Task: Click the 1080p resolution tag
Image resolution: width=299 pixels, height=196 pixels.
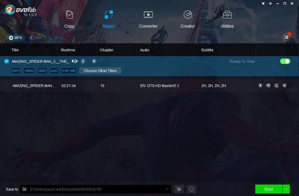Action: [29, 71]
